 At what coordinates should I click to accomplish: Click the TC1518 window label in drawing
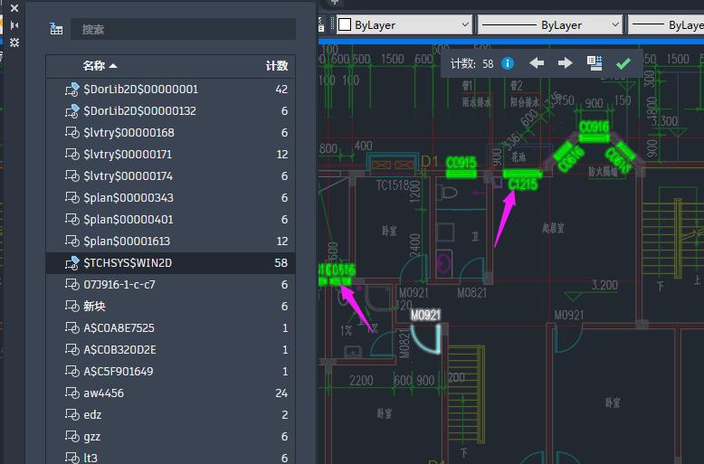(x=393, y=185)
